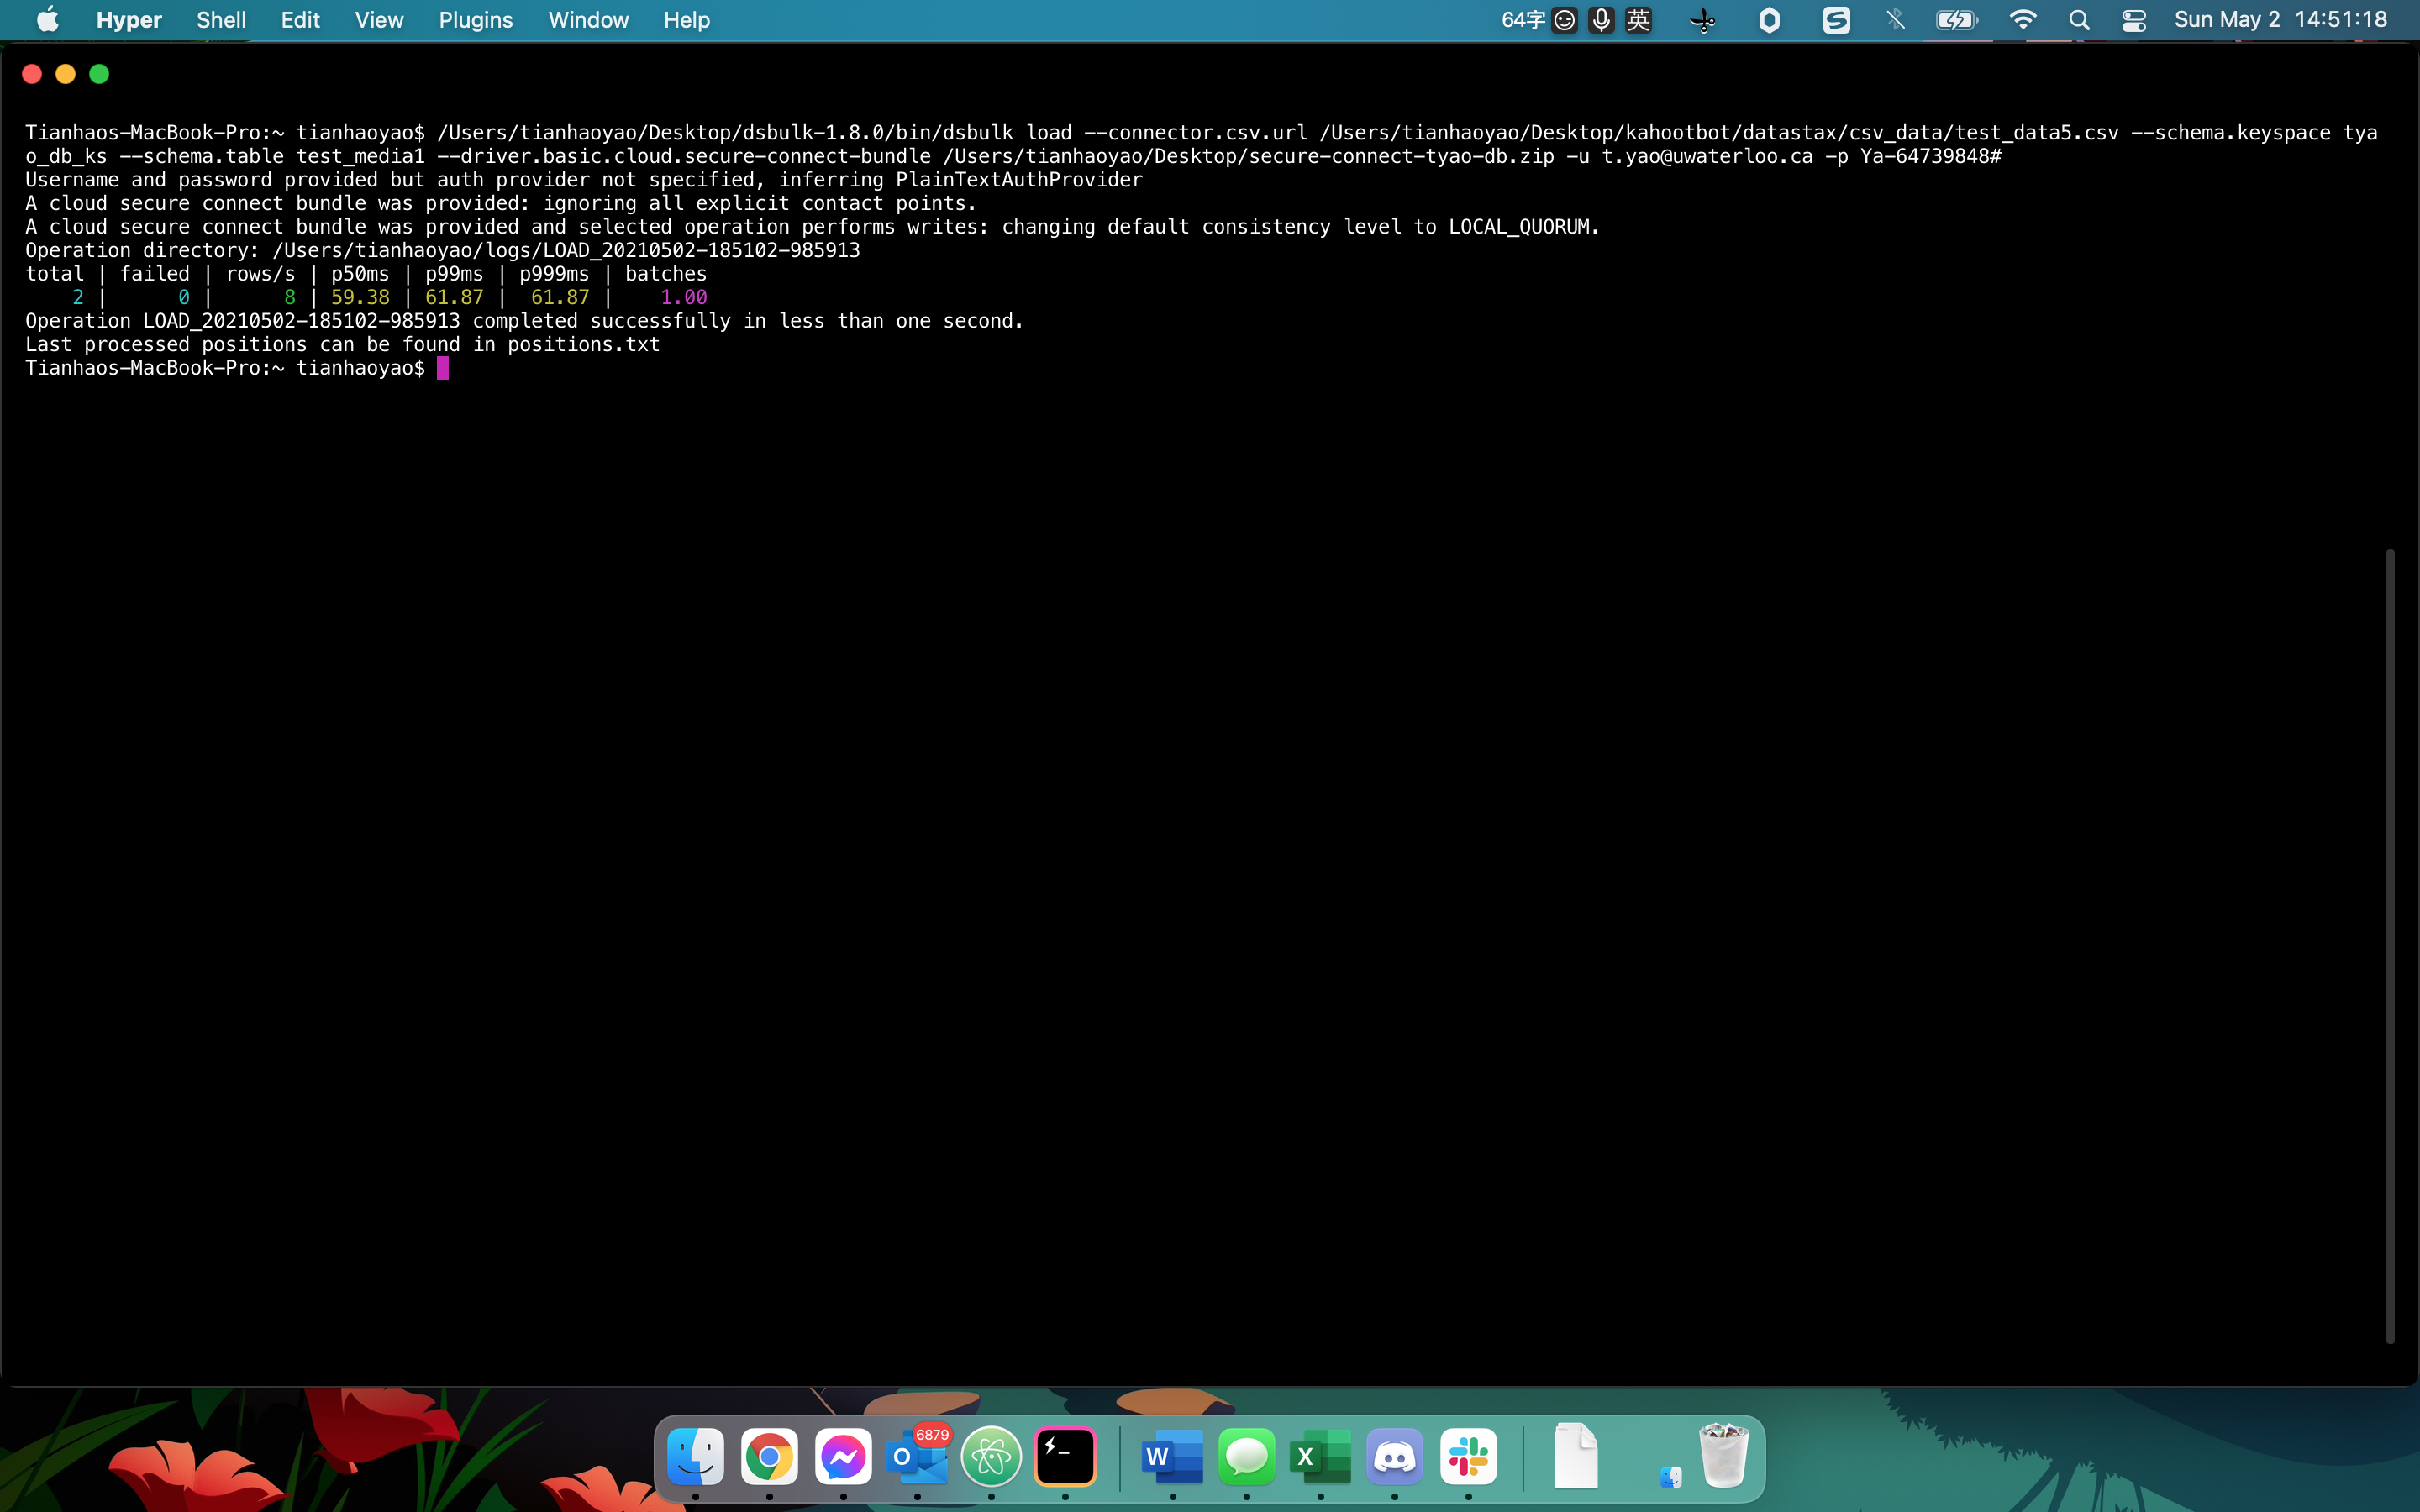
Task: Open the Hyper terminal icon in dock
Action: [x=1065, y=1457]
